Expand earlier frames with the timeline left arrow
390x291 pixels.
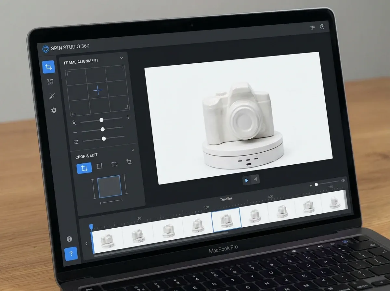coord(86,244)
